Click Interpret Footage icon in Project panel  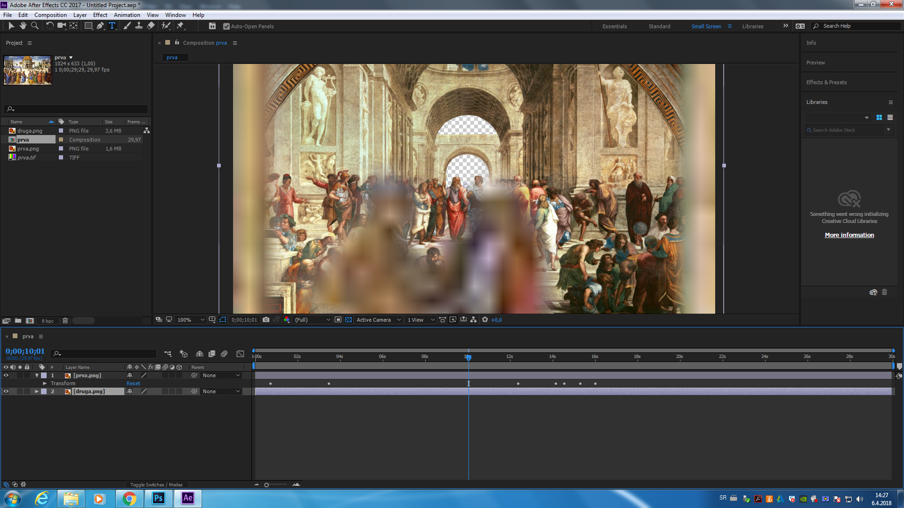(6, 321)
